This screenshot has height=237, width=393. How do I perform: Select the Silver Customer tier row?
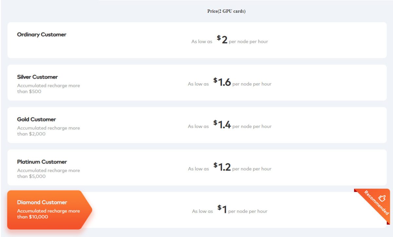click(196, 82)
